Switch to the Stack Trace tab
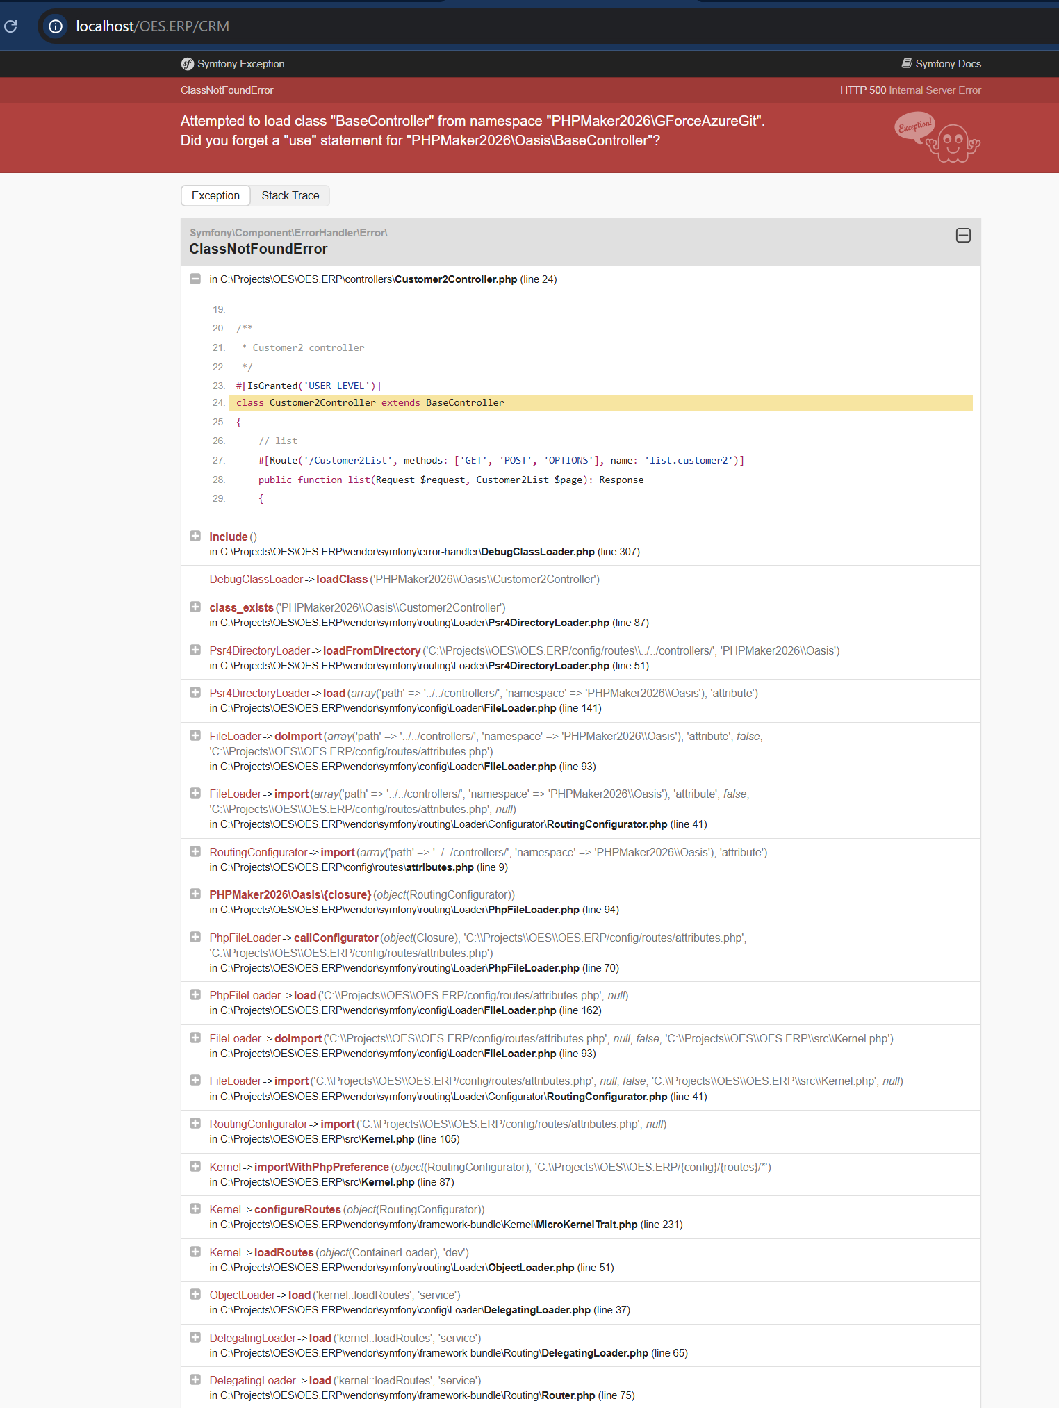The height and width of the screenshot is (1408, 1059). coord(290,196)
